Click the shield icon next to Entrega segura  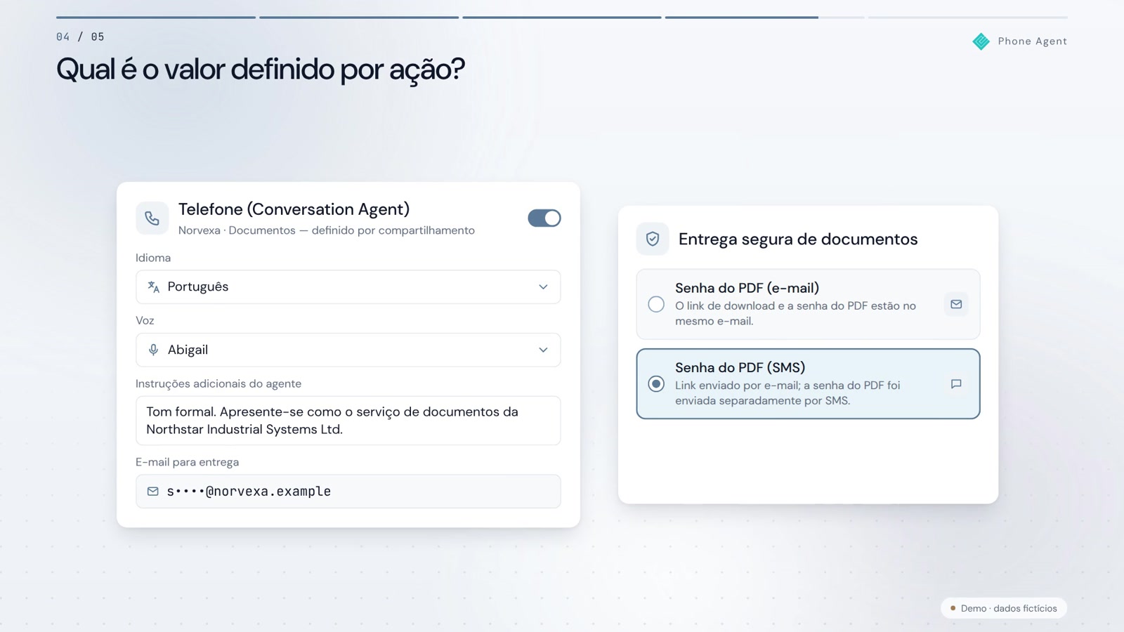tap(653, 239)
